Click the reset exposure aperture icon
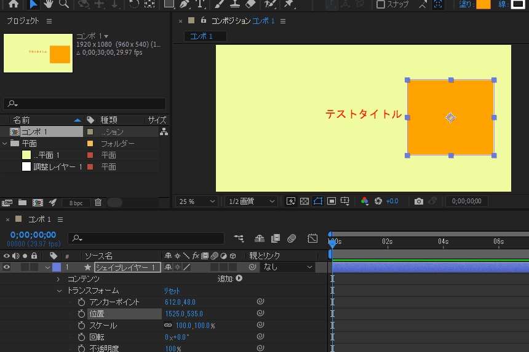Screen dimensions: 529x352 pos(378,201)
